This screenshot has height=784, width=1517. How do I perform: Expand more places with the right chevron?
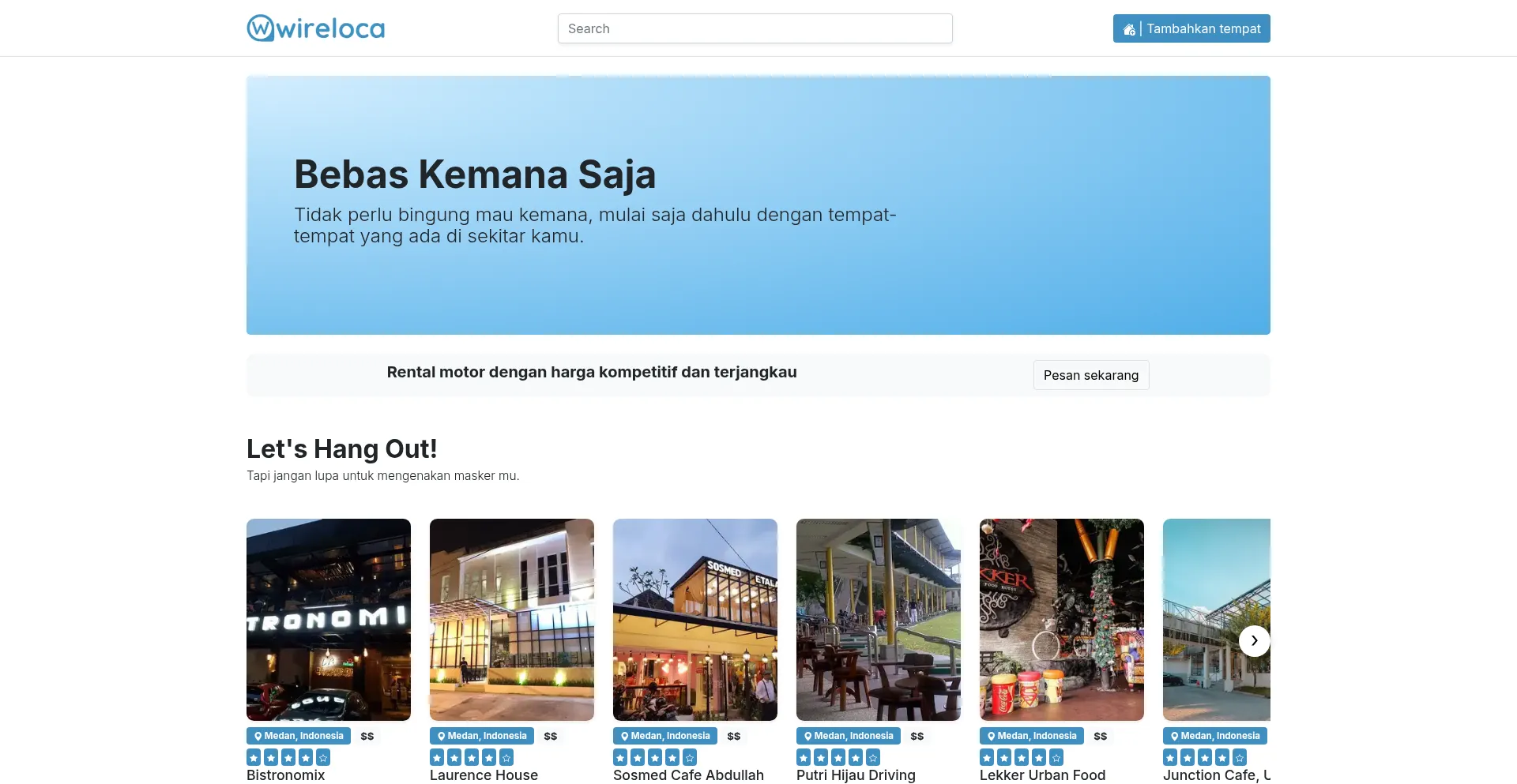click(x=1254, y=640)
